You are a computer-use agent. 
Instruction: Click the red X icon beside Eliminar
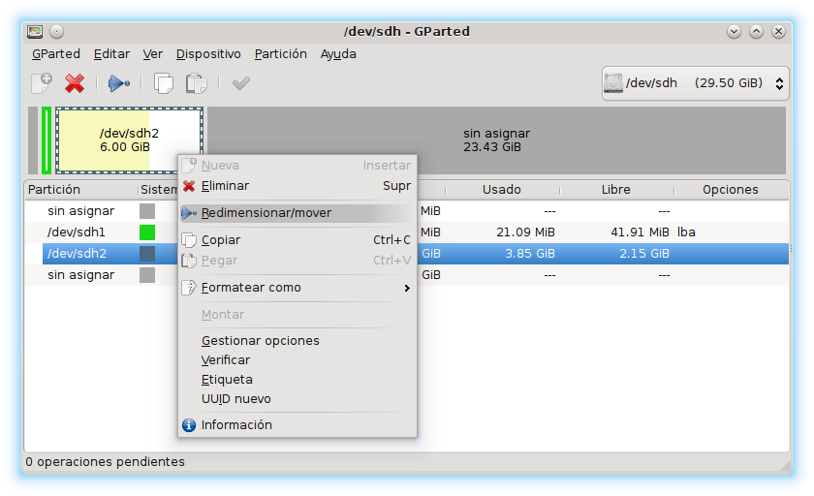pyautogui.click(x=189, y=186)
